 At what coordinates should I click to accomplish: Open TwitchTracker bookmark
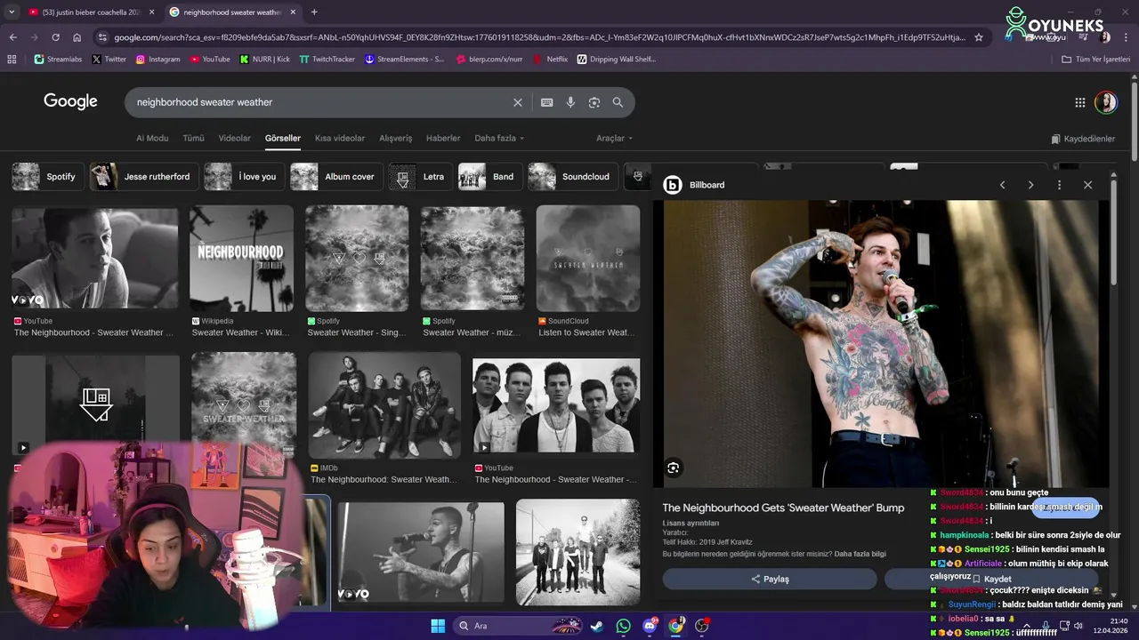tap(327, 59)
